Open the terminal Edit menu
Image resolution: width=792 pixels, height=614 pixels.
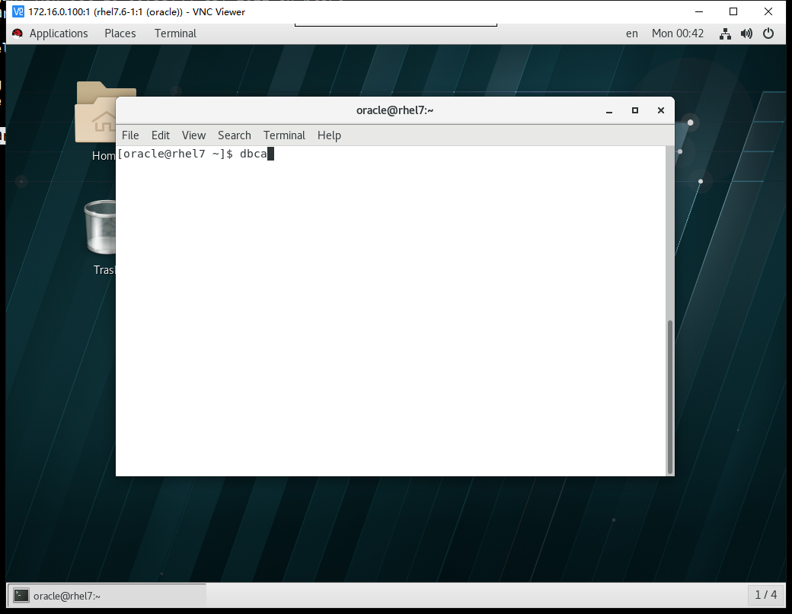[161, 135]
